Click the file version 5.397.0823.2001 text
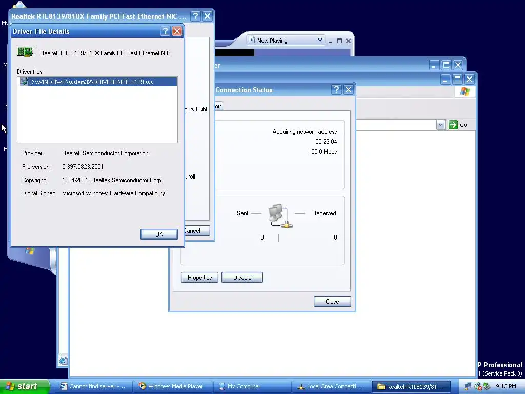The width and height of the screenshot is (525, 394). (x=83, y=167)
